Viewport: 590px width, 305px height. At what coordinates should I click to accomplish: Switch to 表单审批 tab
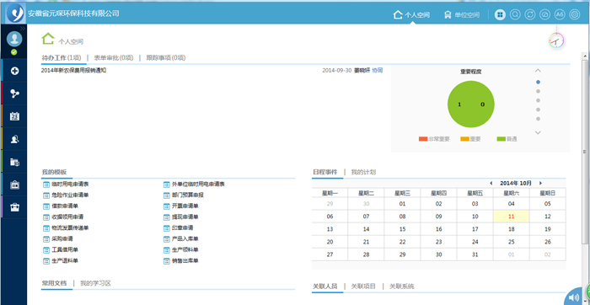[x=114, y=58]
